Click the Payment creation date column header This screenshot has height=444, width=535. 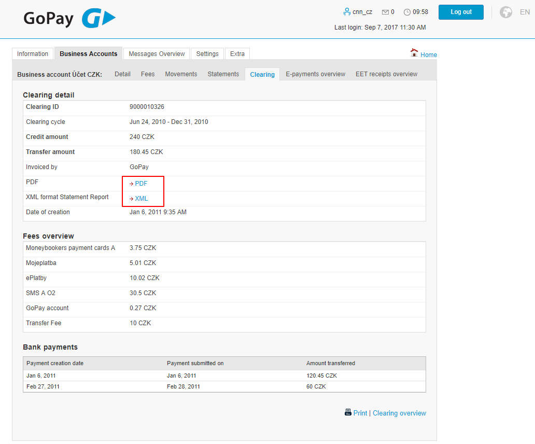point(55,363)
